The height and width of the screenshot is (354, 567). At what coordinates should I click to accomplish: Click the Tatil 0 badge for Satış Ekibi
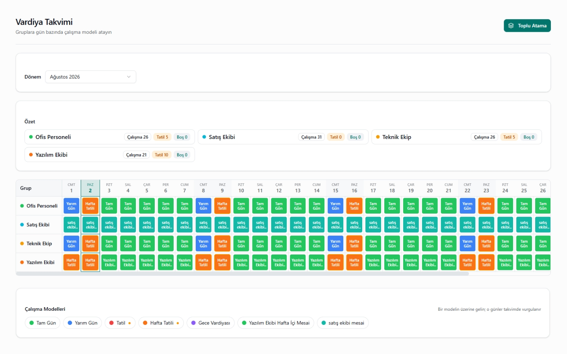pyautogui.click(x=336, y=137)
